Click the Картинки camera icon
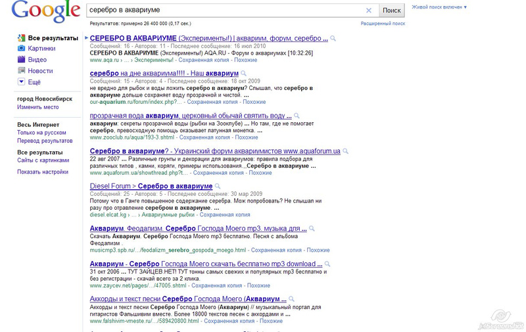Screen dimensions: 526x332 [x=21, y=48]
